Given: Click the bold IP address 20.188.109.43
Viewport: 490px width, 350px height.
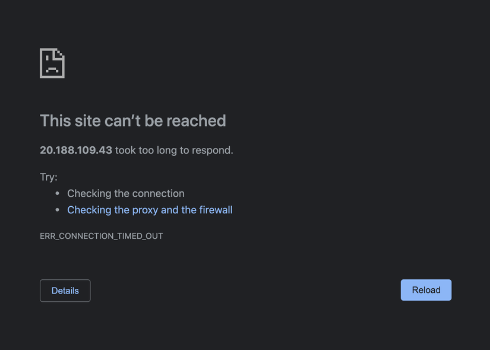Looking at the screenshot, I should (x=76, y=150).
